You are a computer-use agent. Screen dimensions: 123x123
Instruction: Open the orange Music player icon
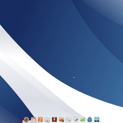pos(40,120)
